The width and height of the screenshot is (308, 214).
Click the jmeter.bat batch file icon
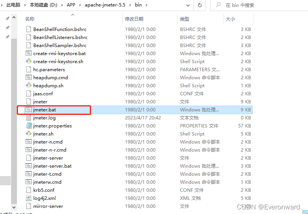click(29, 109)
